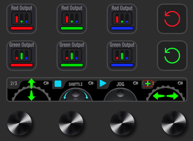Click the knob beneath the left-right arrows
The width and height of the screenshot is (193, 141).
[174, 123]
